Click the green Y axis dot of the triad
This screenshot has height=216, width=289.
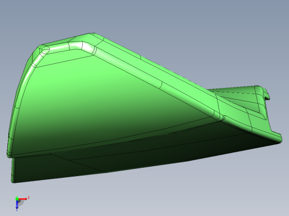pyautogui.click(x=17, y=199)
